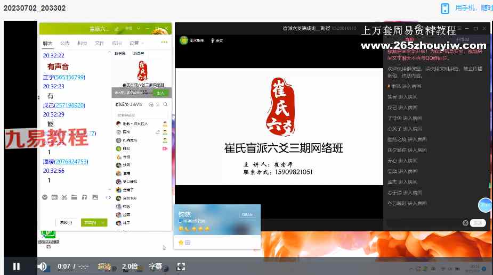Click the search icon in group members header

pos(166,105)
